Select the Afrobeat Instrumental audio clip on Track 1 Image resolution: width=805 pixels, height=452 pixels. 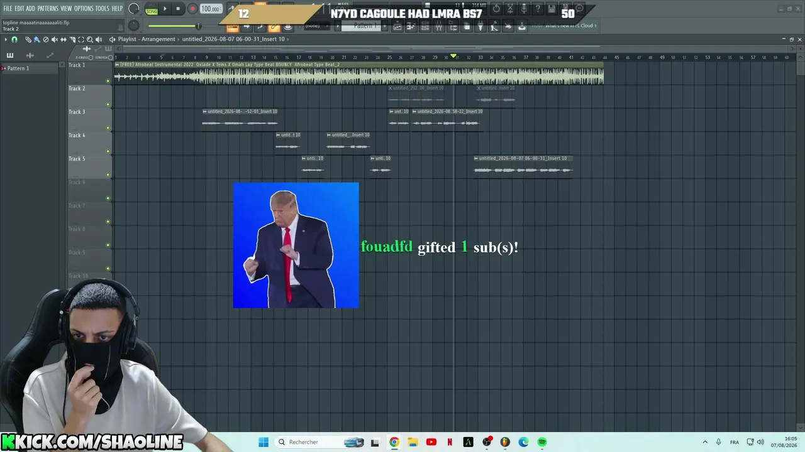(x=359, y=73)
